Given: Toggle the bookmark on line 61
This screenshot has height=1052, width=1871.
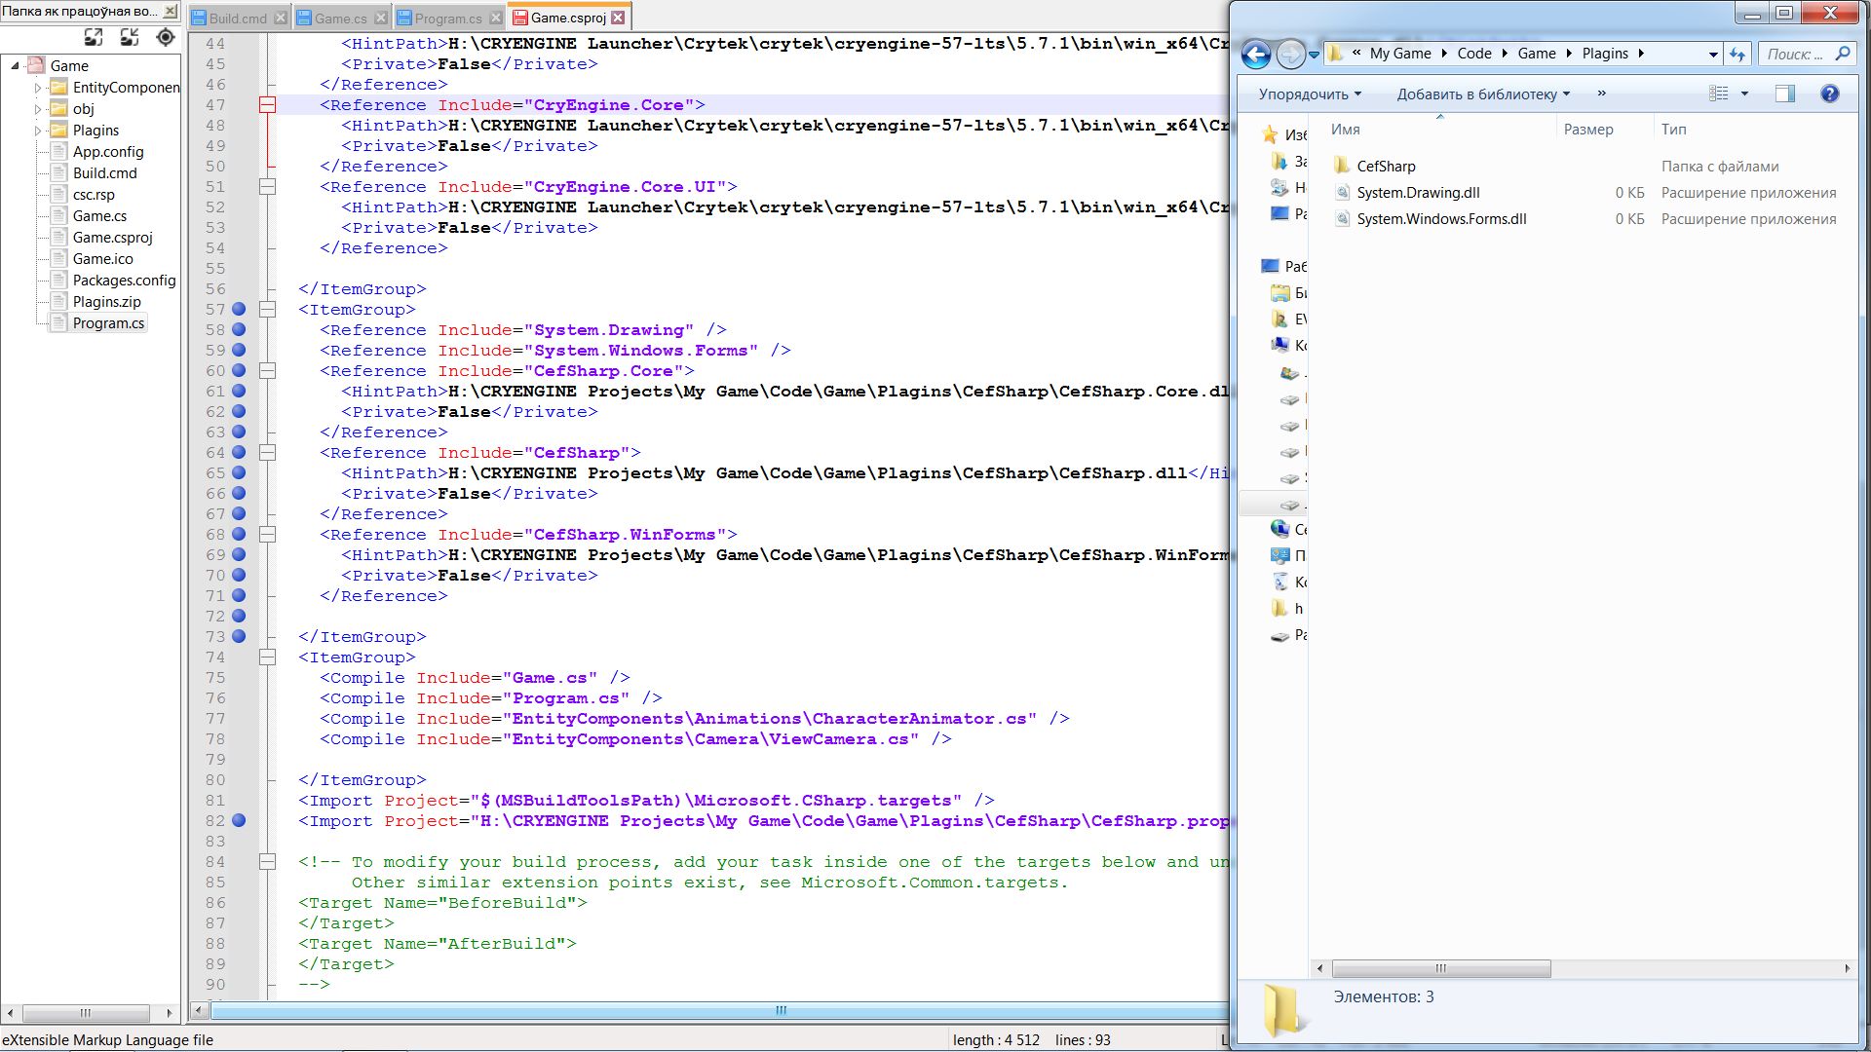Looking at the screenshot, I should pos(239,391).
